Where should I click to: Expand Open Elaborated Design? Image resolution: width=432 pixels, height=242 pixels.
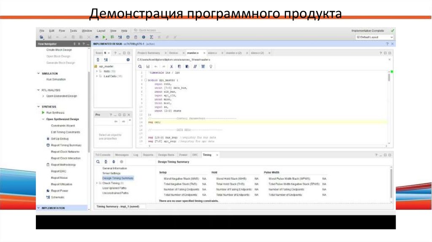coord(43,96)
